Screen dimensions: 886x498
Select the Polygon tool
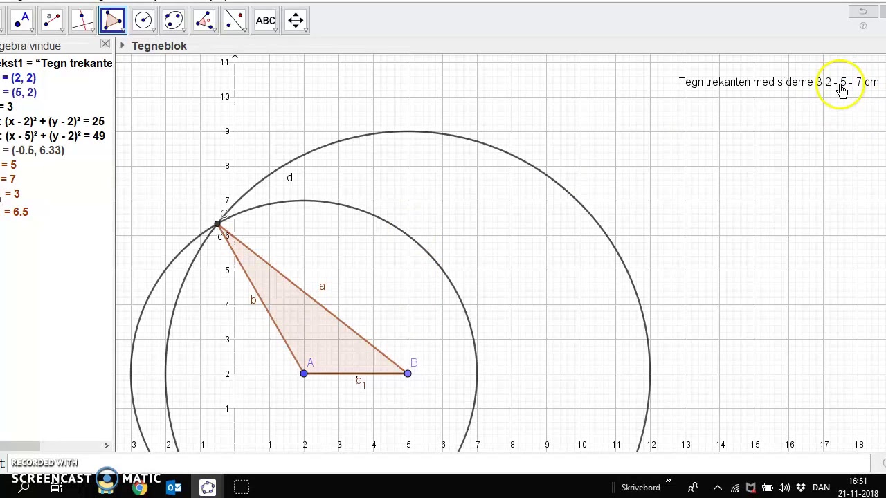point(113,20)
